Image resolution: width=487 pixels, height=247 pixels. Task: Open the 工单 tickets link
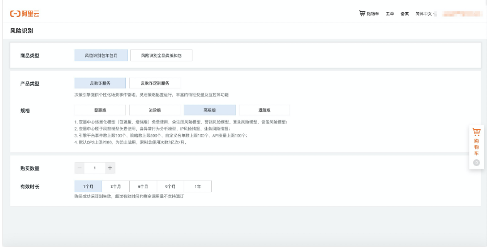pos(390,14)
